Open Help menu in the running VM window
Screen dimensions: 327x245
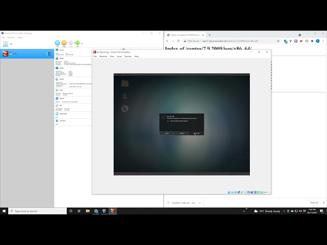point(136,57)
